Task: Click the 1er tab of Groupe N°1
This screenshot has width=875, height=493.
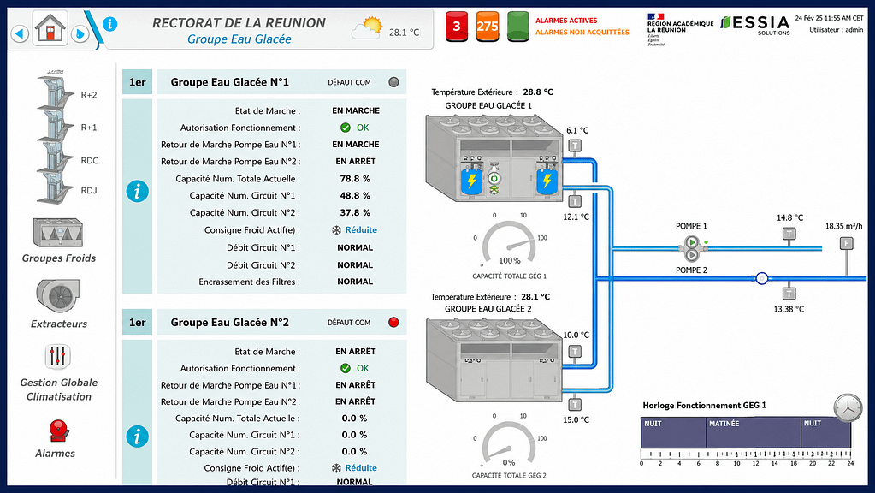Action: [137, 82]
